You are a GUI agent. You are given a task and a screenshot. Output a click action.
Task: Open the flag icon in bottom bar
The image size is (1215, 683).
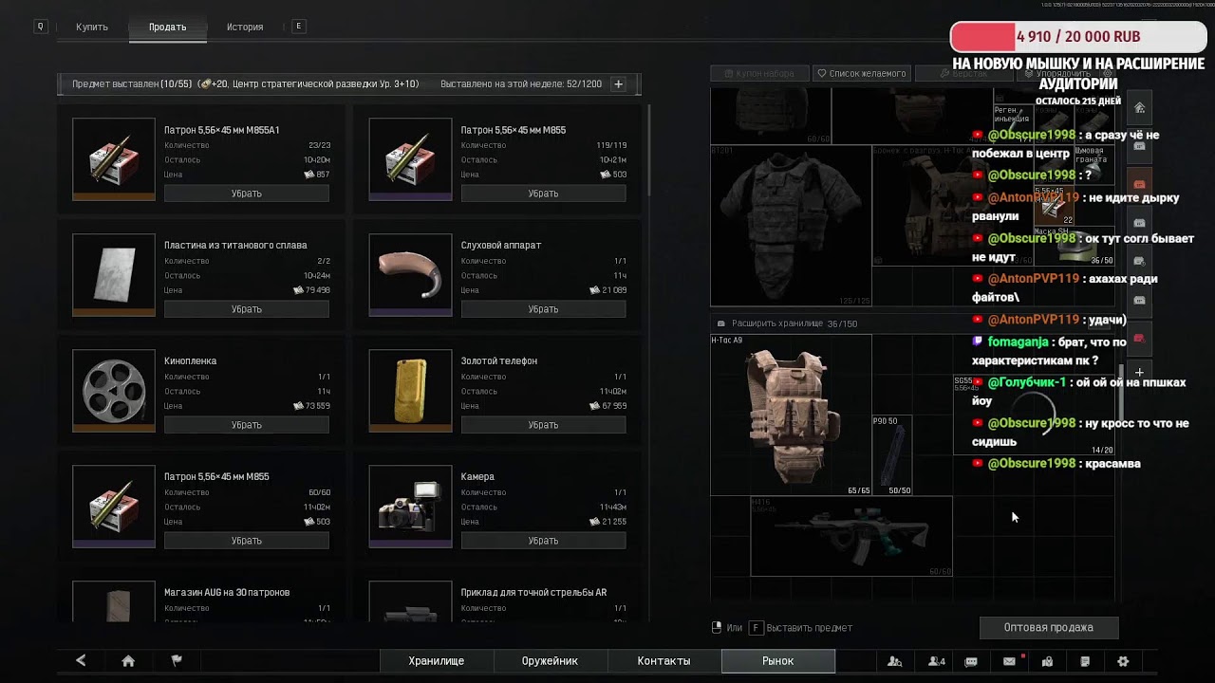(177, 661)
